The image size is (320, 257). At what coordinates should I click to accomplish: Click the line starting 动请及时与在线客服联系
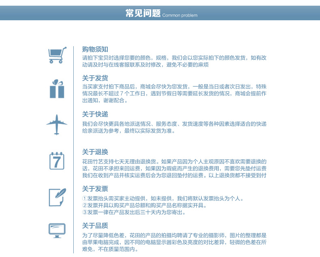click(x=145, y=65)
